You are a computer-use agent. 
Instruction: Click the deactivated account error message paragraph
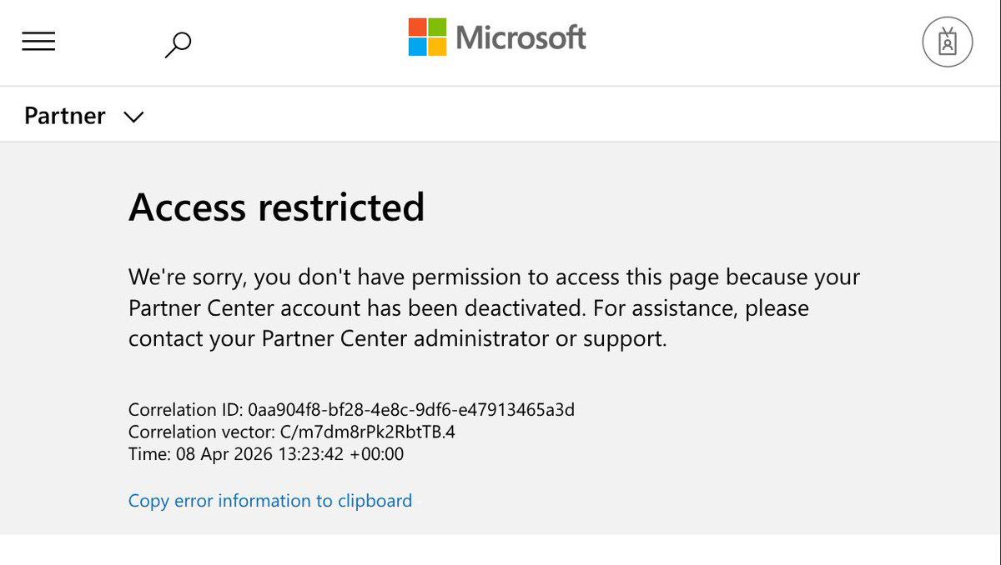click(x=492, y=307)
